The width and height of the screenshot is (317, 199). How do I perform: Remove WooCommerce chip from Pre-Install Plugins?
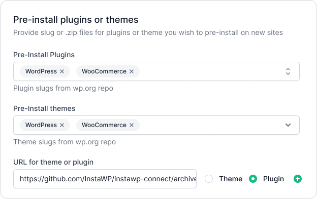point(132,71)
